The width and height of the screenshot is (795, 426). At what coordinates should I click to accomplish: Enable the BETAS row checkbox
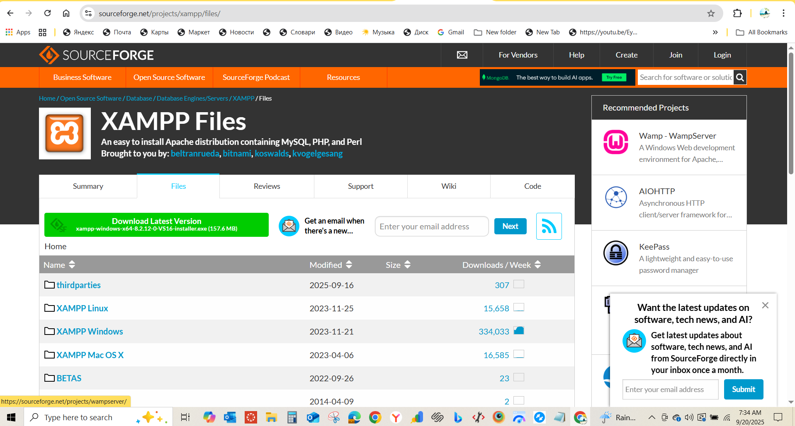point(519,377)
